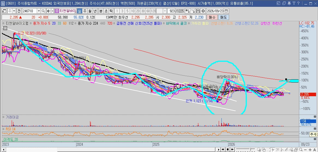The image size is (318, 152).
Task: Close the RSI 14 indicator panel
Action: (x=315, y=129)
